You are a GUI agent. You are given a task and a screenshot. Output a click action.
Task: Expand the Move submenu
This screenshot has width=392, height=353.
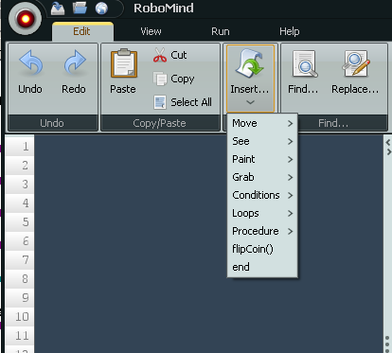pos(262,123)
